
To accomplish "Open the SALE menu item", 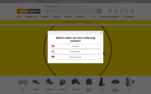I will (x=92, y=17).
